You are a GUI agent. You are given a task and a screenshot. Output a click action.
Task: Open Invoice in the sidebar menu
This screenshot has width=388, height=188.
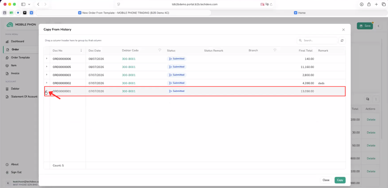coord(15,73)
